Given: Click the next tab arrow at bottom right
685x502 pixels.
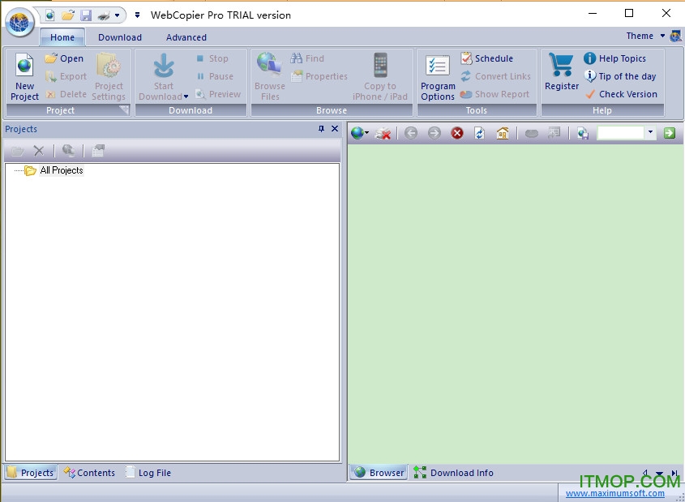Looking at the screenshot, I should 674,473.
